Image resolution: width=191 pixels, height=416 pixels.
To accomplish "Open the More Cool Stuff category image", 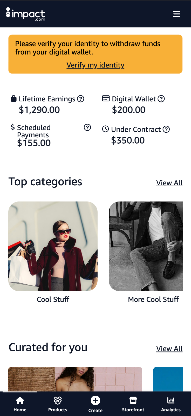I will [x=146, y=246].
